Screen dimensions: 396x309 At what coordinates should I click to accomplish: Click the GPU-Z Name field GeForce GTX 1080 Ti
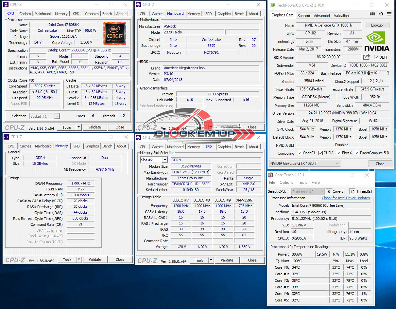coord(328,25)
